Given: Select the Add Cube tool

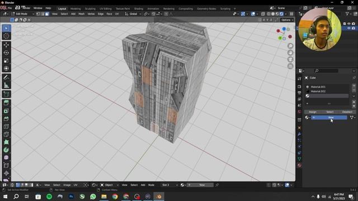Looking at the screenshot, I should tap(6, 94).
